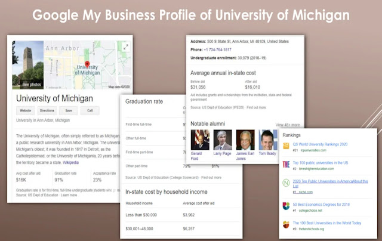The image size is (382, 241).
Task: Click Acceptance rate 23% value
Action: click(x=97, y=180)
